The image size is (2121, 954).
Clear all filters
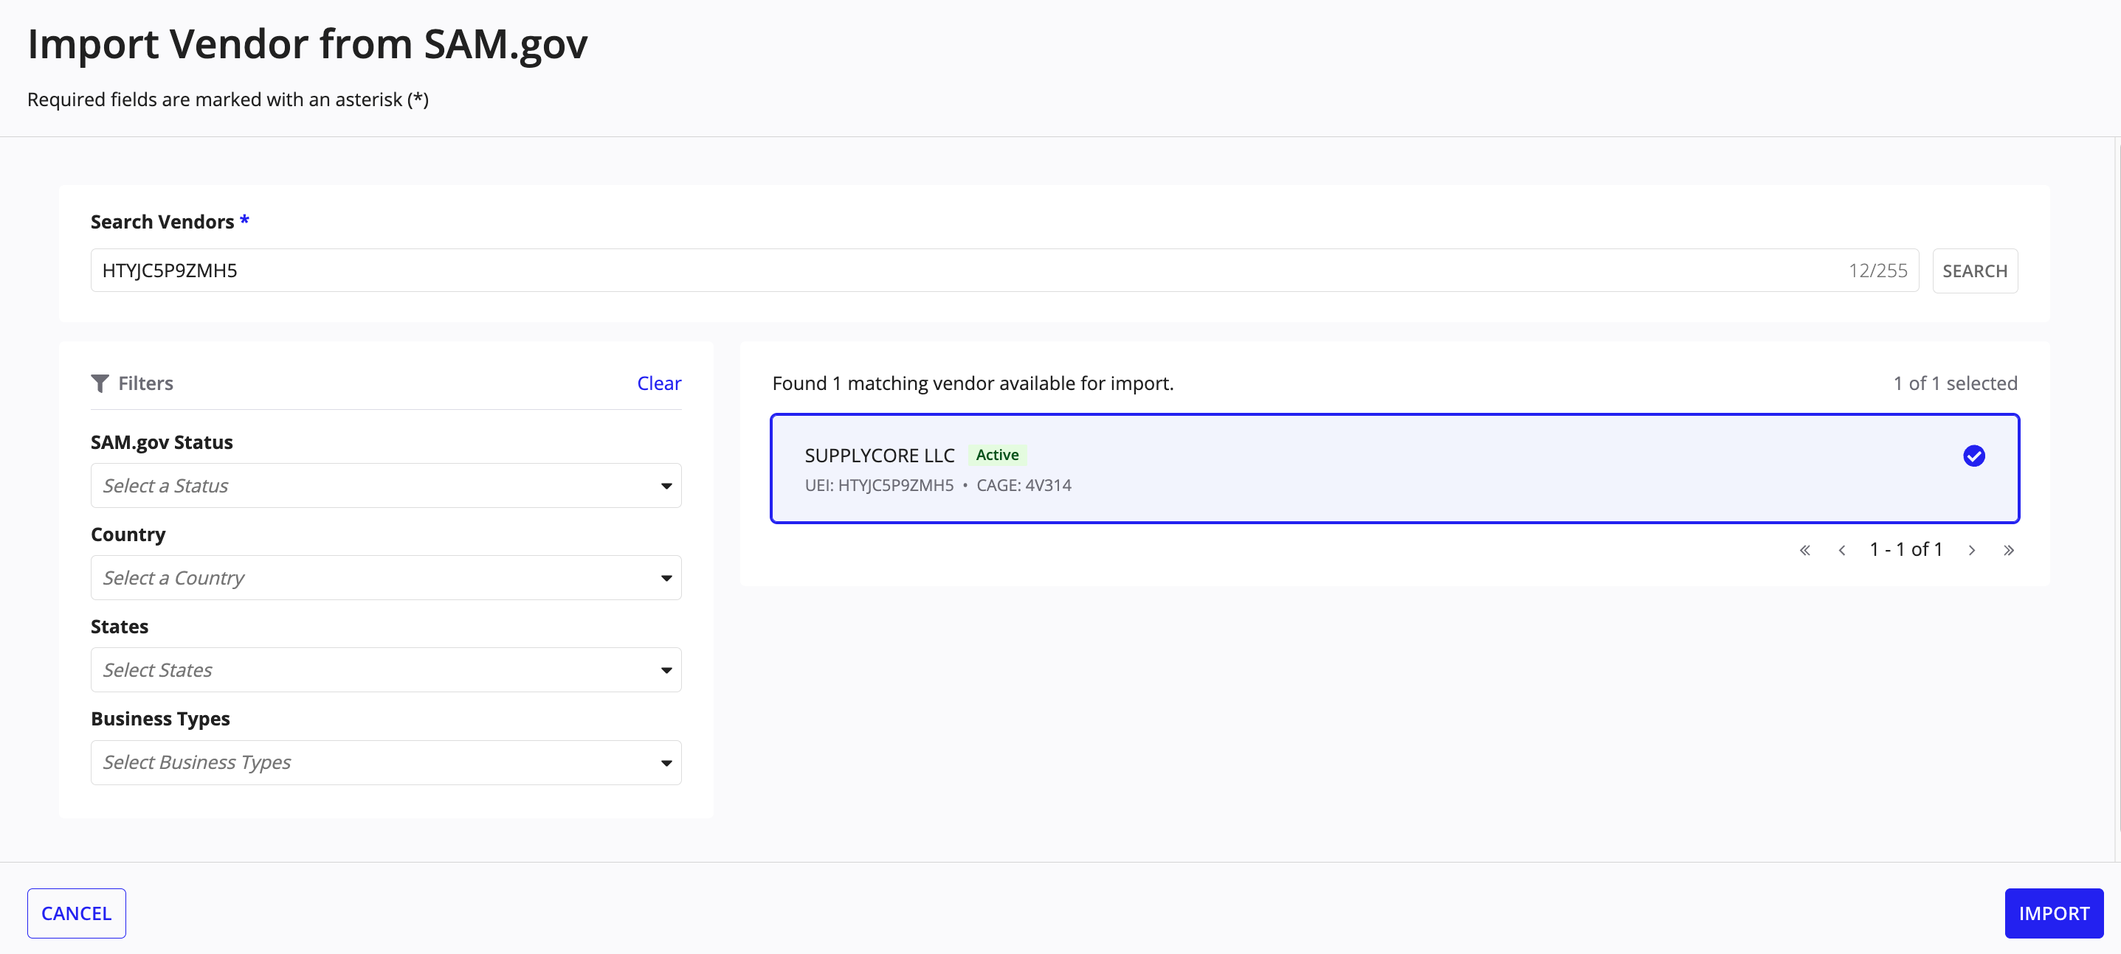[x=659, y=383]
